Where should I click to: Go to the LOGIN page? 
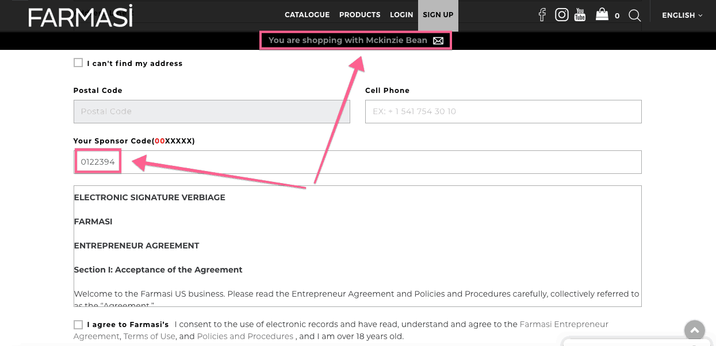(401, 15)
